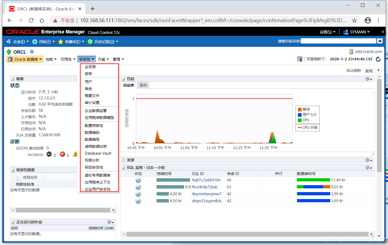Switch to the 服务 (Services) tab

(x=143, y=85)
